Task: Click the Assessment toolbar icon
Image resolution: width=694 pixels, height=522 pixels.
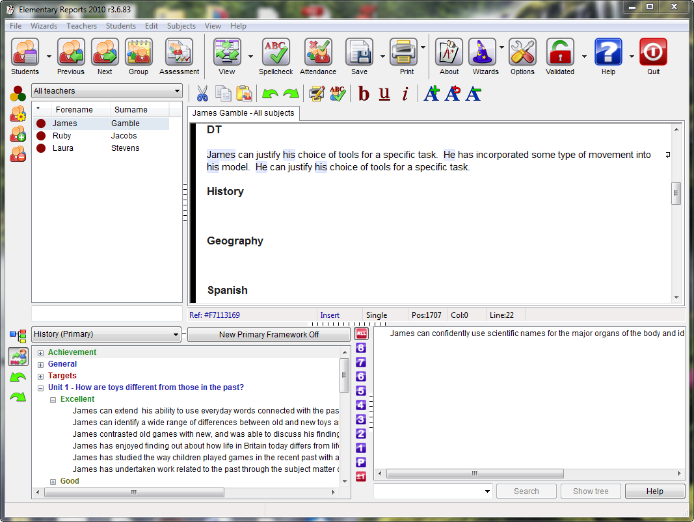Action: [179, 53]
